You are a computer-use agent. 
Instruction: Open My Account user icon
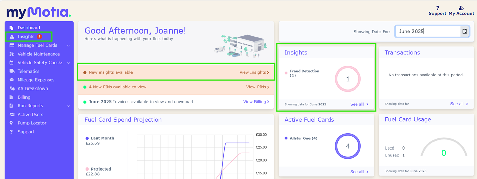click(461, 8)
